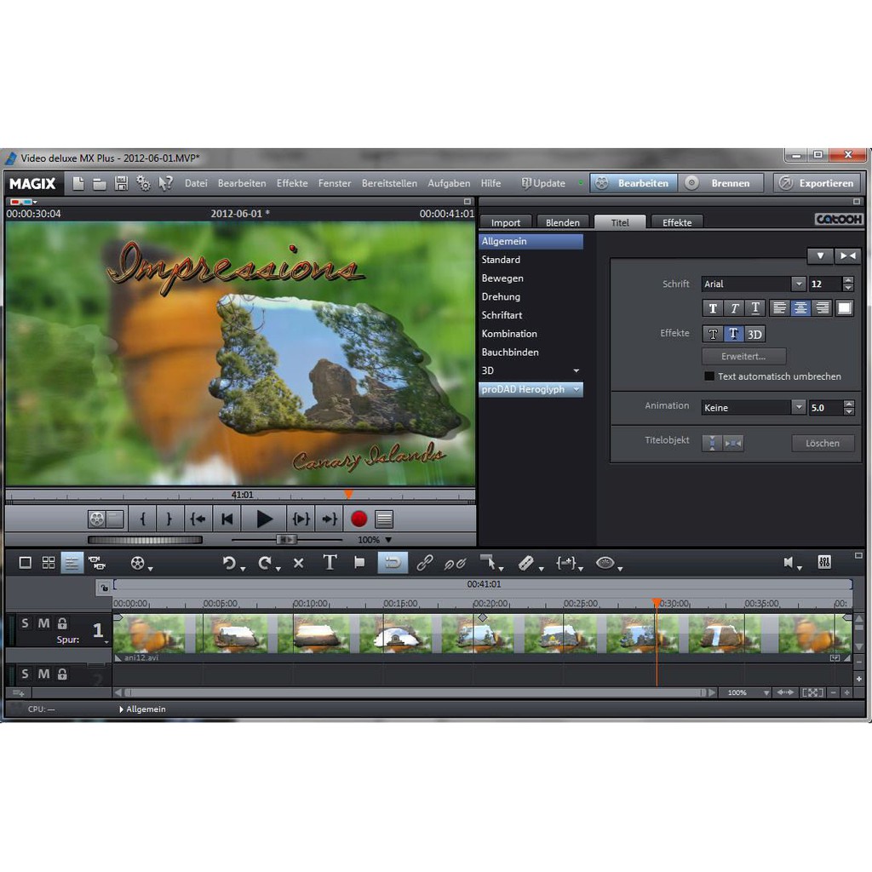Viewport: 872px width, 872px height.
Task: Open the white text color swatch
Action: [844, 308]
